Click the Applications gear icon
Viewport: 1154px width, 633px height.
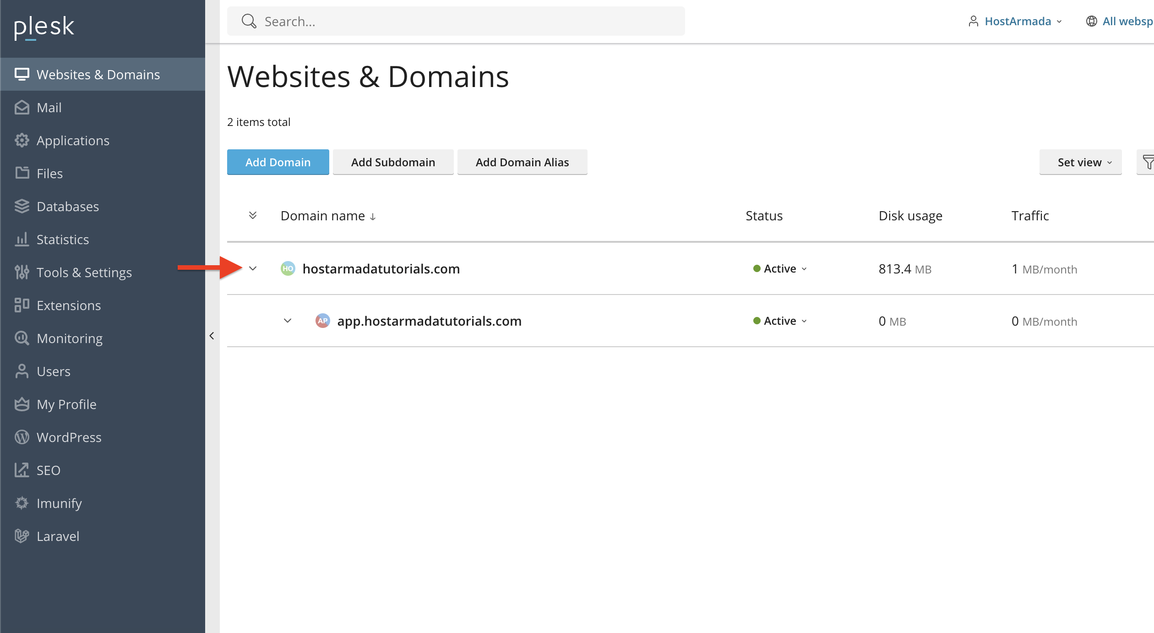[22, 140]
